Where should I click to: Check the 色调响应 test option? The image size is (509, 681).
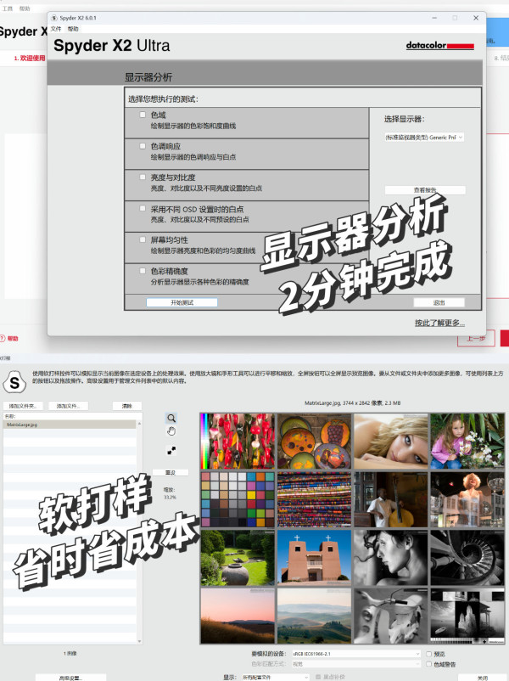click(x=143, y=146)
